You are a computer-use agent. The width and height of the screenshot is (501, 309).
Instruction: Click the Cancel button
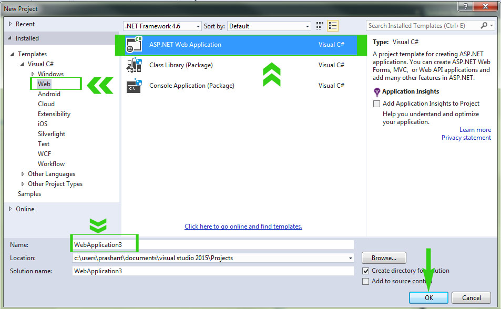coord(471,298)
